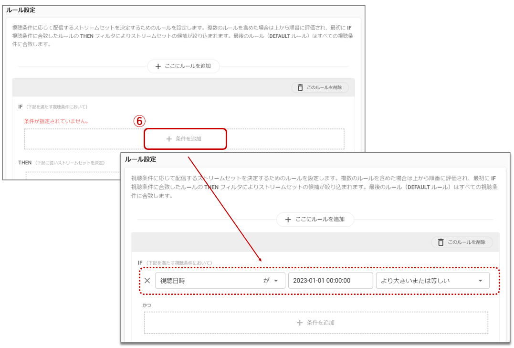The image size is (514, 348).
Task: Click the 2023-01-01 00:00:00 date field
Action: pyautogui.click(x=330, y=281)
